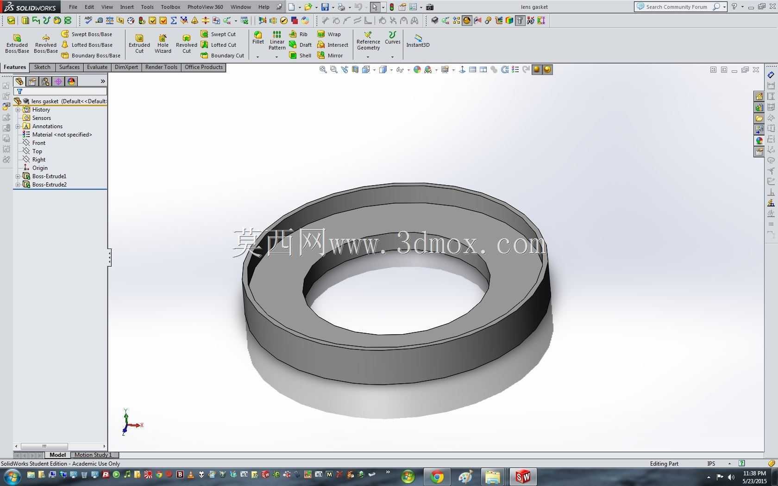Screen dimensions: 778x486
Task: Add a Rib feature
Action: [298, 34]
